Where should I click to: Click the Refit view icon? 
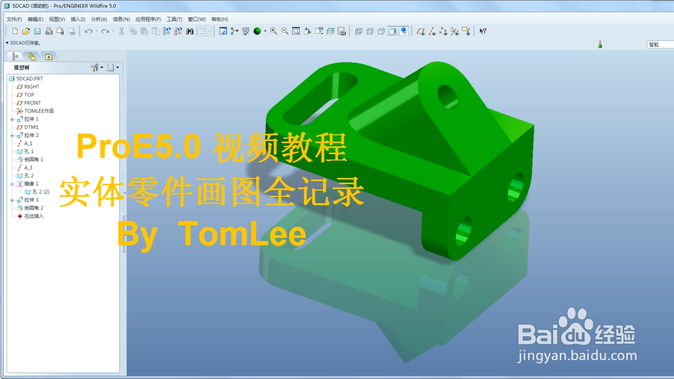296,31
